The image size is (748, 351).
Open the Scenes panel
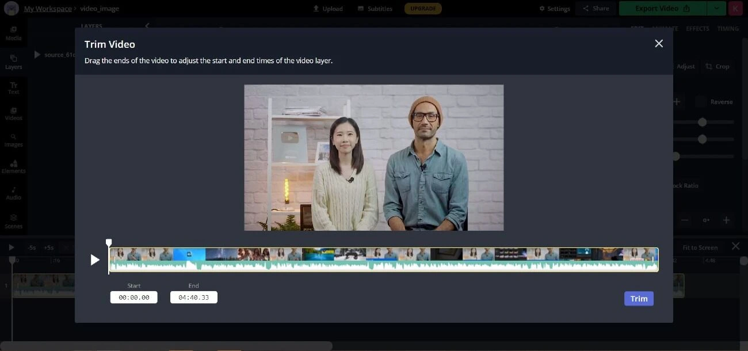click(13, 221)
